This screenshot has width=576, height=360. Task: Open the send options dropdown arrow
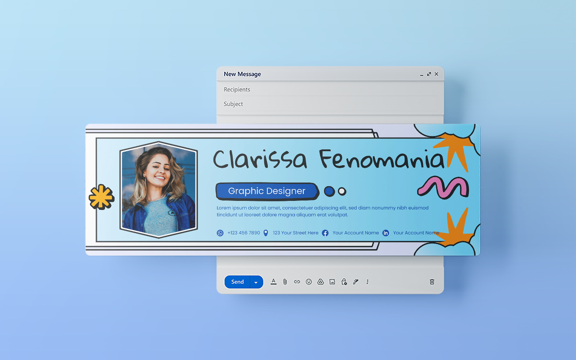pos(256,282)
